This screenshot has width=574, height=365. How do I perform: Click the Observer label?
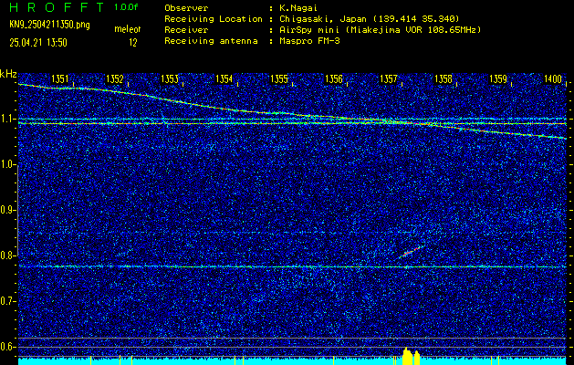click(x=186, y=8)
